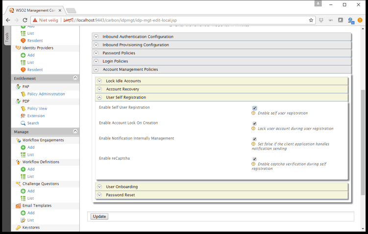Viewport: 368px width, 234px height.
Task: Toggle Enable Account Lock On Creation checkbox
Action: [255, 123]
